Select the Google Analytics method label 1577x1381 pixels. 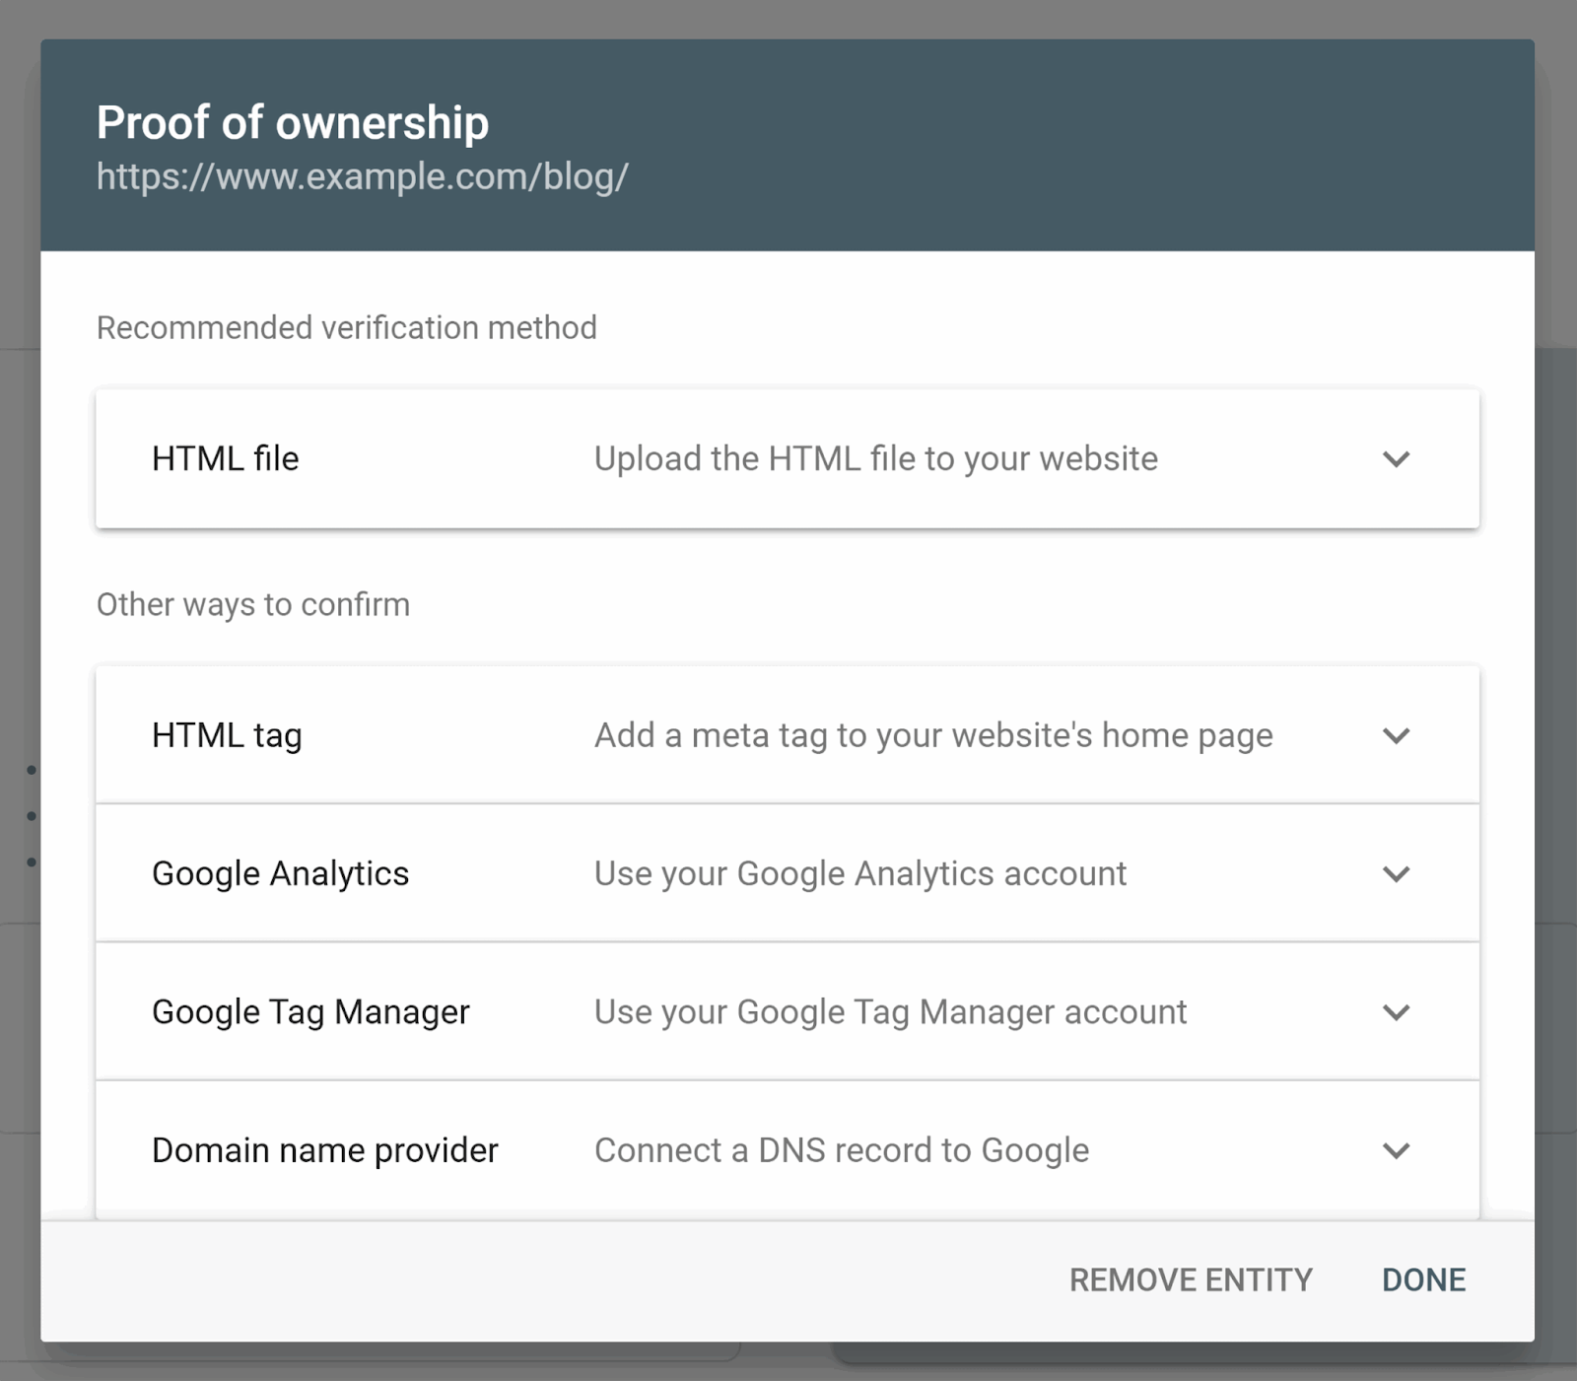click(280, 874)
